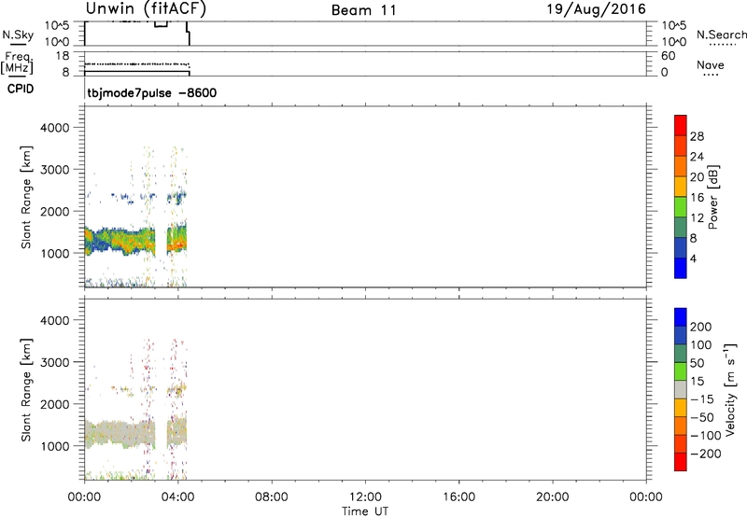Click the "-200" label on Velocity colorbar
Screen dimensions: 747x517
706,454
